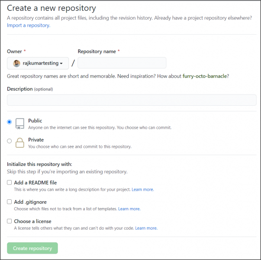
Task: Focus the Repository name input field
Action: pos(122,63)
